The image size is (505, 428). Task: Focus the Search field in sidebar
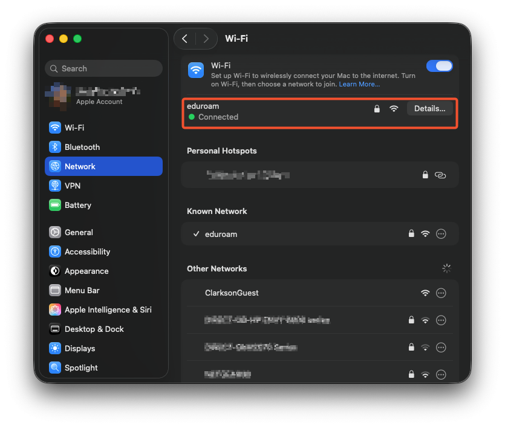pyautogui.click(x=103, y=68)
